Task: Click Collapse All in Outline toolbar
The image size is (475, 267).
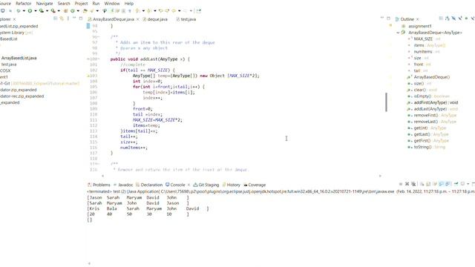Action: 441,19
